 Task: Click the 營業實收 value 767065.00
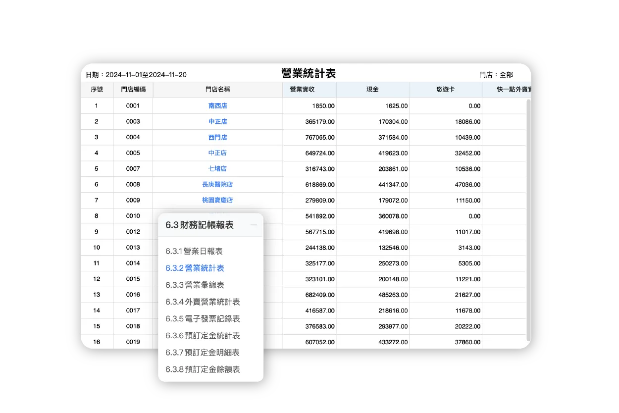coord(320,138)
